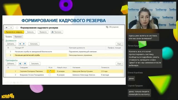178x100 pixels.
Task: Click the Провести button
Action: (43, 32)
